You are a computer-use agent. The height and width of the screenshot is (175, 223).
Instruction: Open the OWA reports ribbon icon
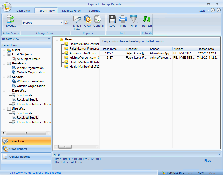point(87,19)
